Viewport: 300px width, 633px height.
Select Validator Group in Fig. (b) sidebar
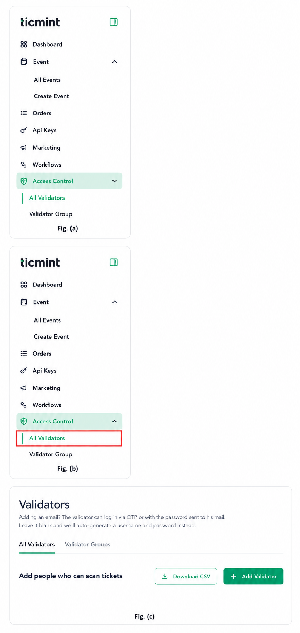coord(51,454)
